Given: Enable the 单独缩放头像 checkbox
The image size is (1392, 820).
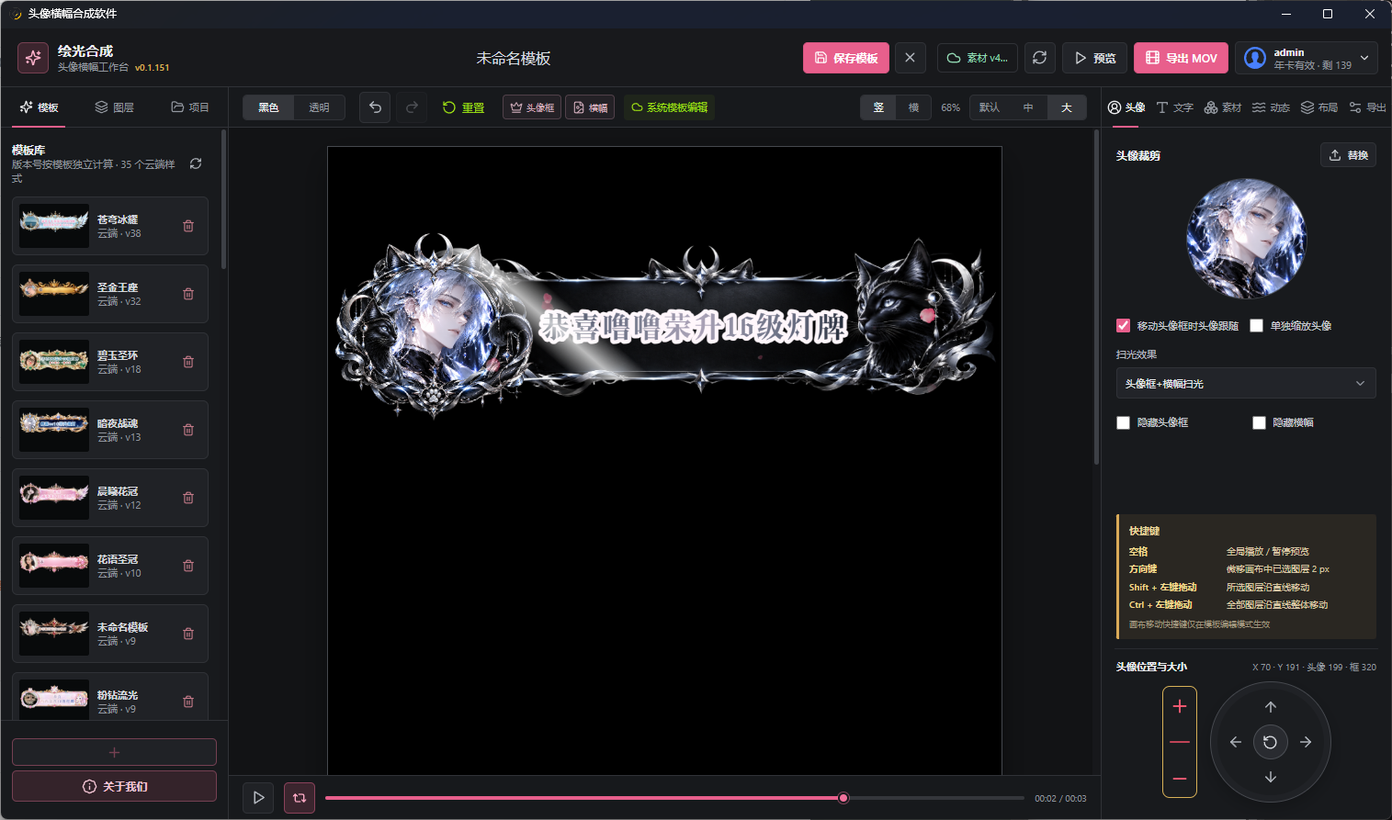Looking at the screenshot, I should point(1257,326).
